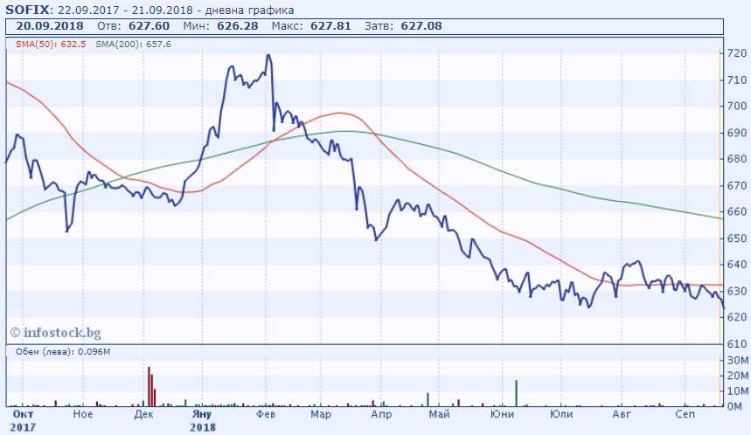Click the Мар month label

pyautogui.click(x=321, y=414)
